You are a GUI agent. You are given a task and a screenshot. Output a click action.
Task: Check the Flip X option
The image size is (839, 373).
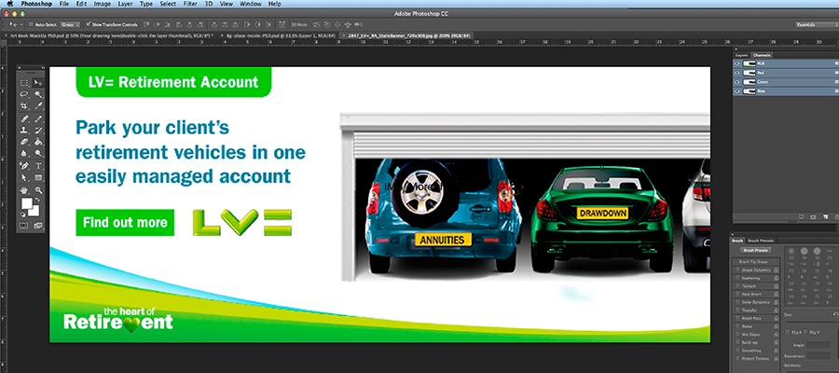tap(788, 332)
